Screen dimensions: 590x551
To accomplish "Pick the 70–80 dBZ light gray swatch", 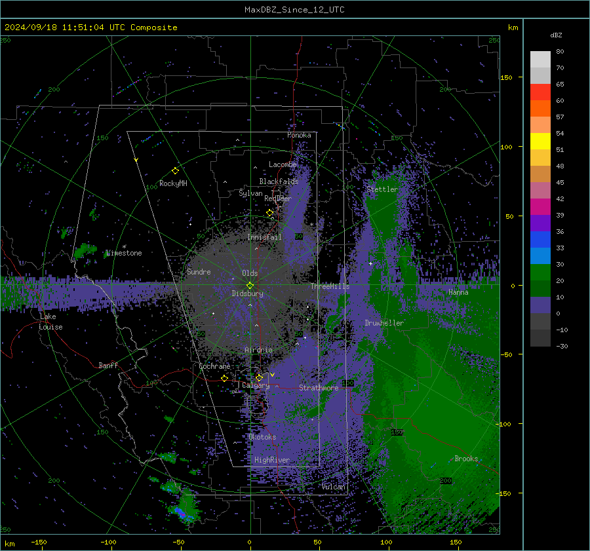I will pos(540,60).
